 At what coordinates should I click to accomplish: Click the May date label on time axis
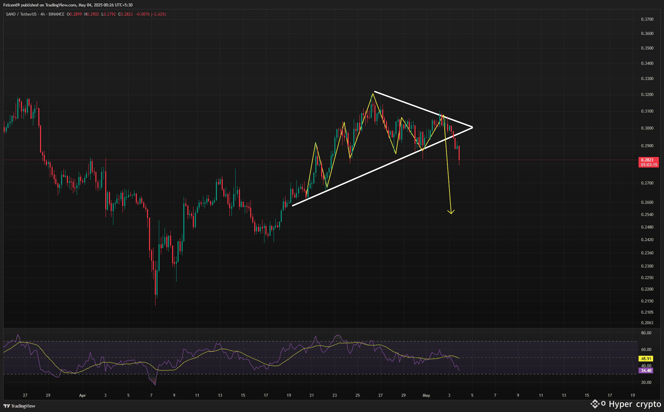click(426, 395)
